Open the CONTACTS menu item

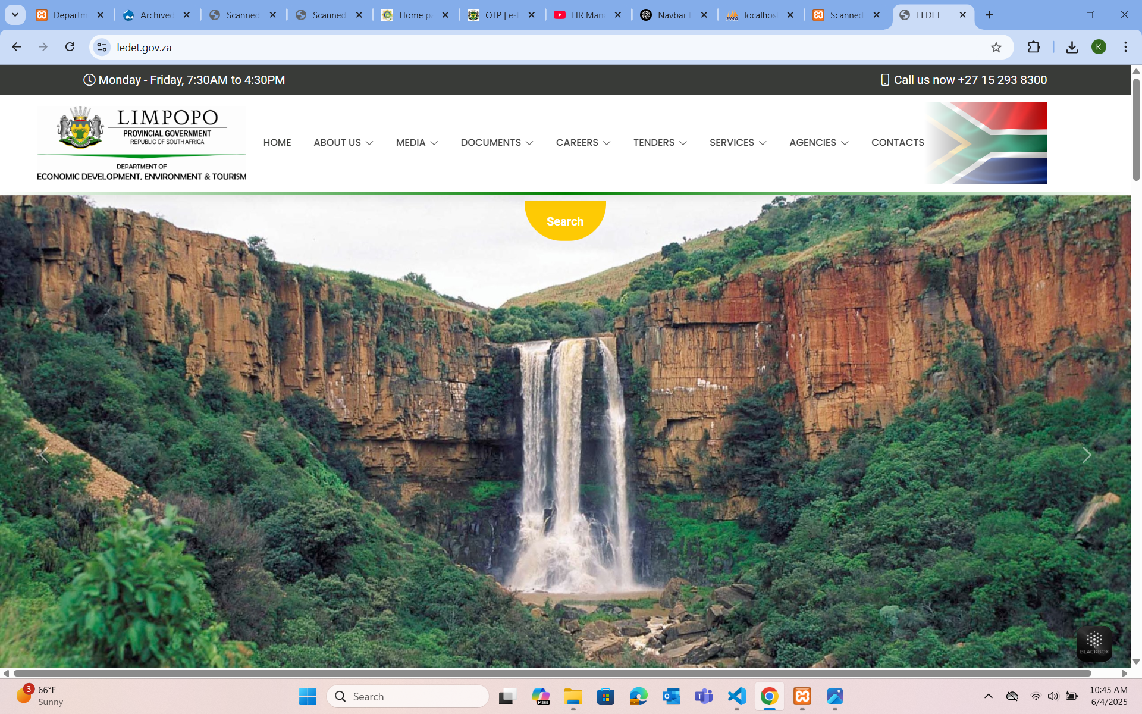pos(898,143)
